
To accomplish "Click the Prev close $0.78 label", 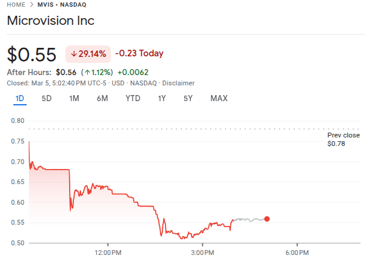I will point(343,139).
